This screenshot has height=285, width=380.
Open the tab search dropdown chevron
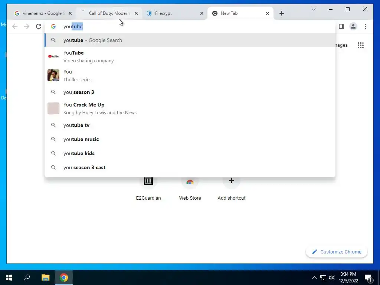[x=313, y=9]
